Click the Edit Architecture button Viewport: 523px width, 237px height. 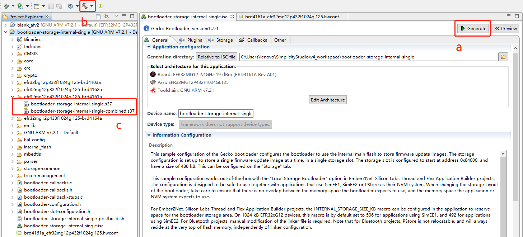click(x=328, y=100)
